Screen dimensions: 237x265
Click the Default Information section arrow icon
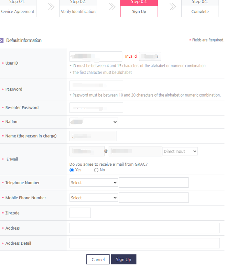(x=2, y=41)
